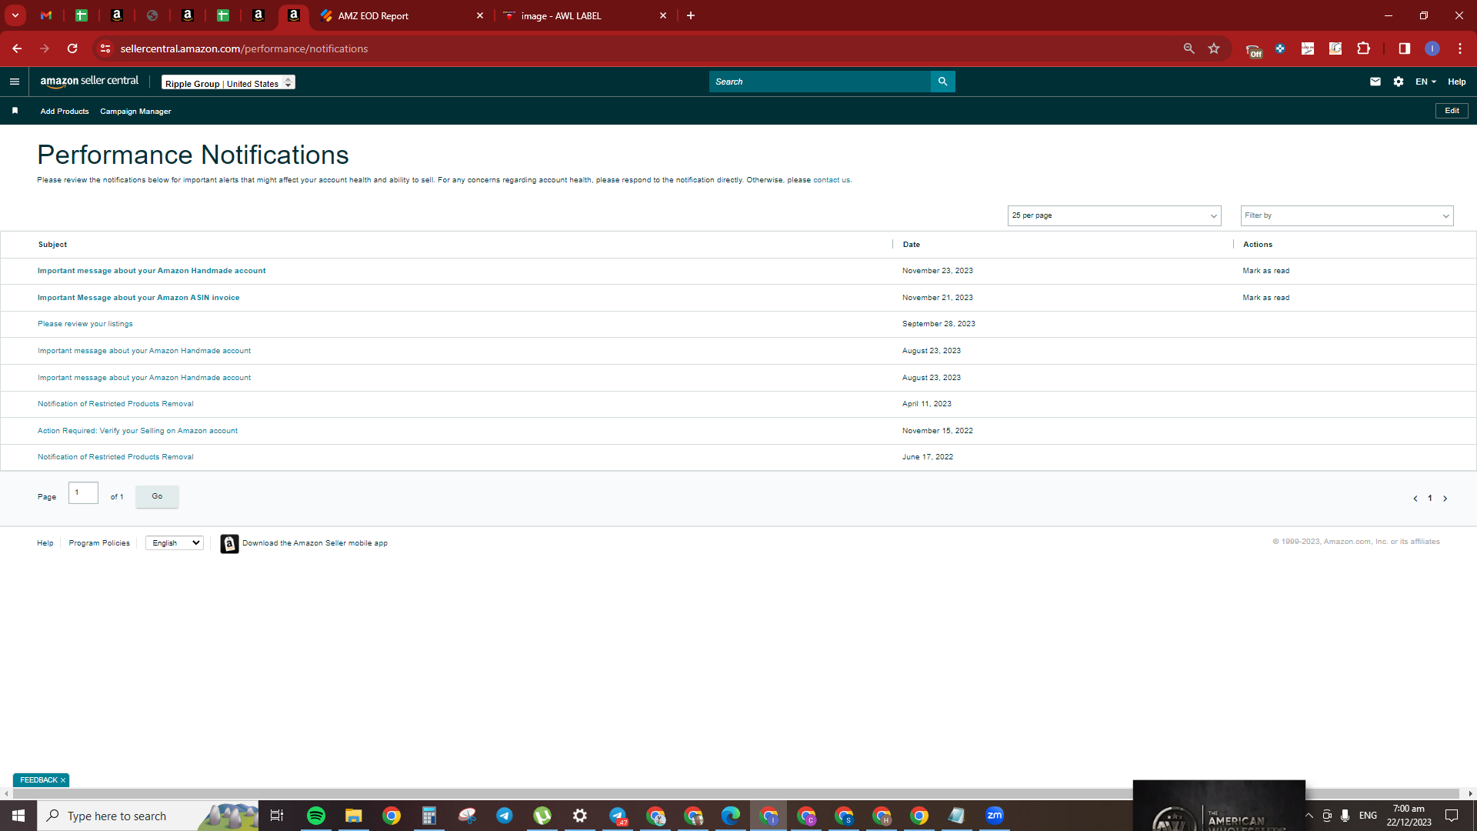Open the Chrome profile avatar
Image resolution: width=1477 pixels, height=831 pixels.
point(1432,48)
